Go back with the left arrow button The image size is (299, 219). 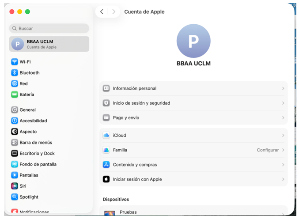[x=102, y=12]
